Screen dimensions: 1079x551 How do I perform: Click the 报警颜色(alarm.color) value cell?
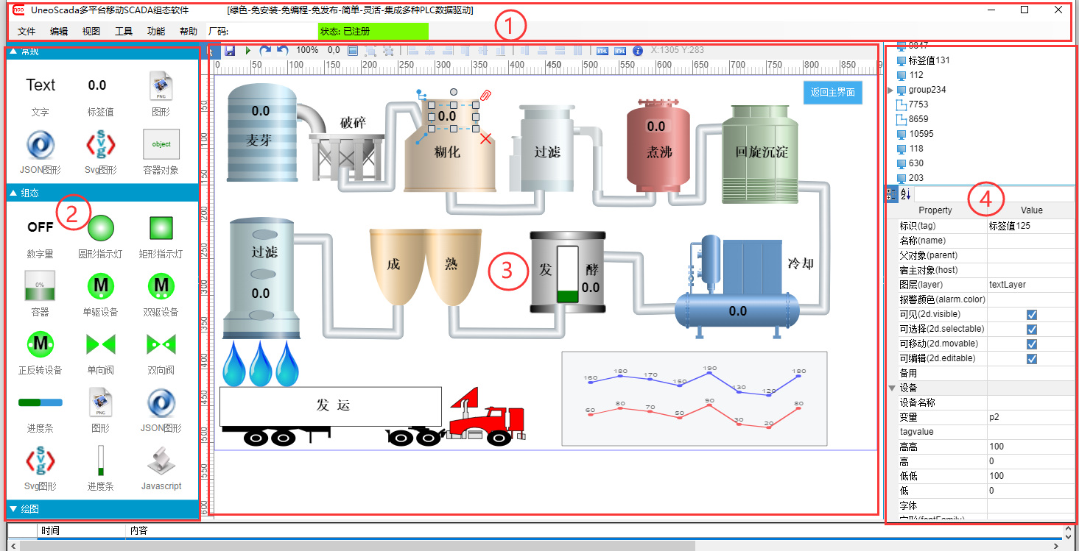(x=1031, y=299)
